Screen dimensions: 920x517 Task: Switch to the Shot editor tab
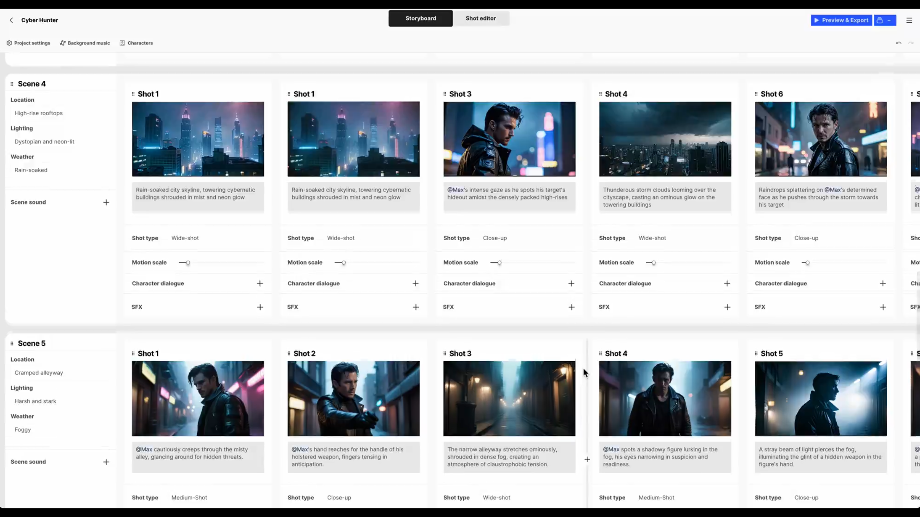pyautogui.click(x=481, y=18)
